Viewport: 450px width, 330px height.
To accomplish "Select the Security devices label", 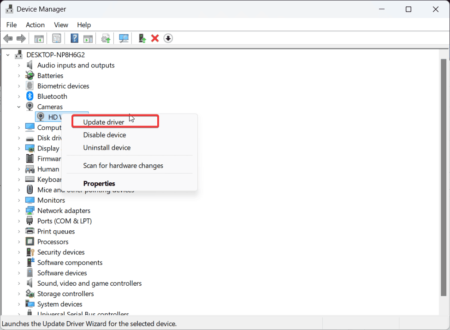I will (x=61, y=252).
